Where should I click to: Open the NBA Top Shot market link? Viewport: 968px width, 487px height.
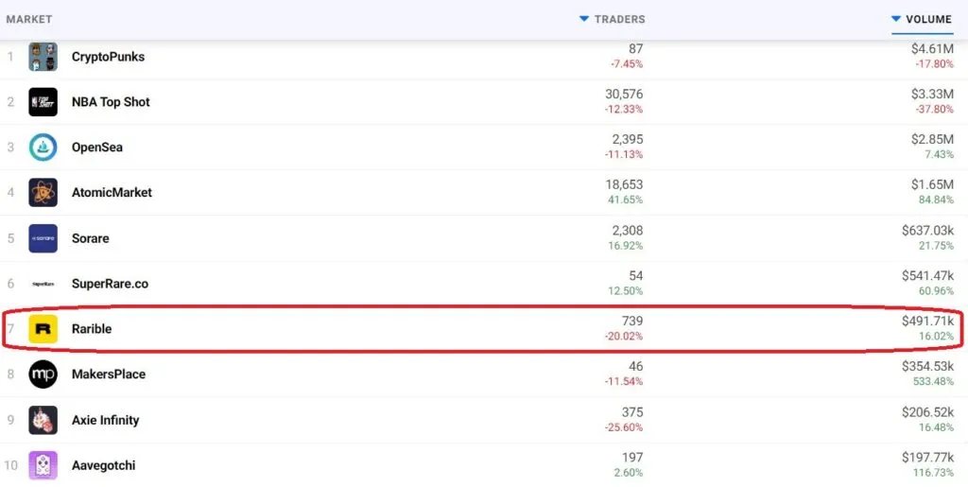111,102
